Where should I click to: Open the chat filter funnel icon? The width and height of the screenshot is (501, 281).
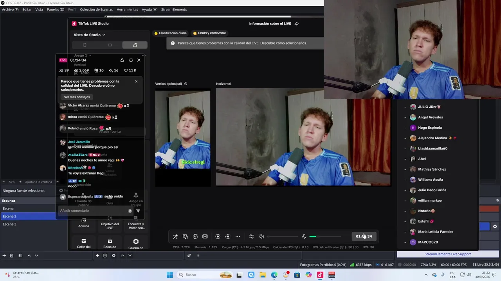138,211
